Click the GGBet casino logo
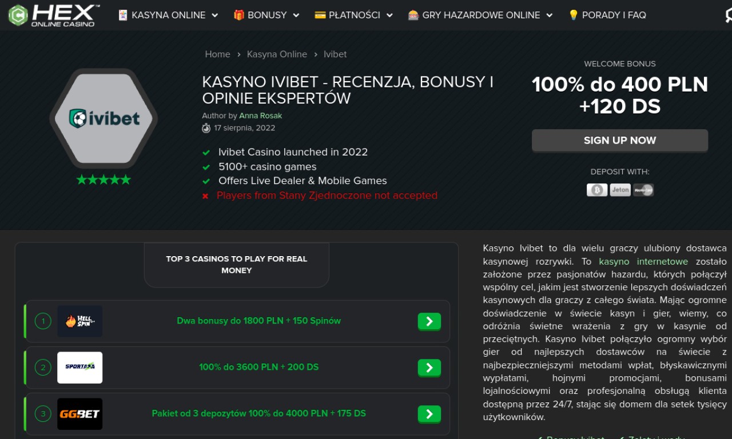 pyautogui.click(x=79, y=414)
